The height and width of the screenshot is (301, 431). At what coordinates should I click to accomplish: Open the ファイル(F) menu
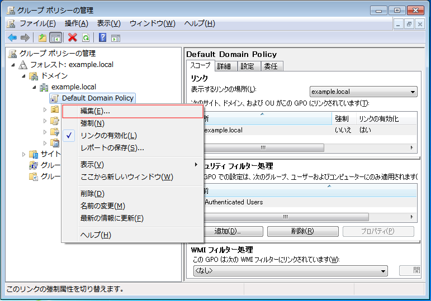[x=37, y=23]
